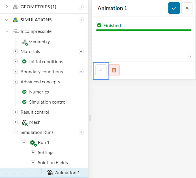
Task: Click the text area resize handle
Action: [x=189, y=56]
